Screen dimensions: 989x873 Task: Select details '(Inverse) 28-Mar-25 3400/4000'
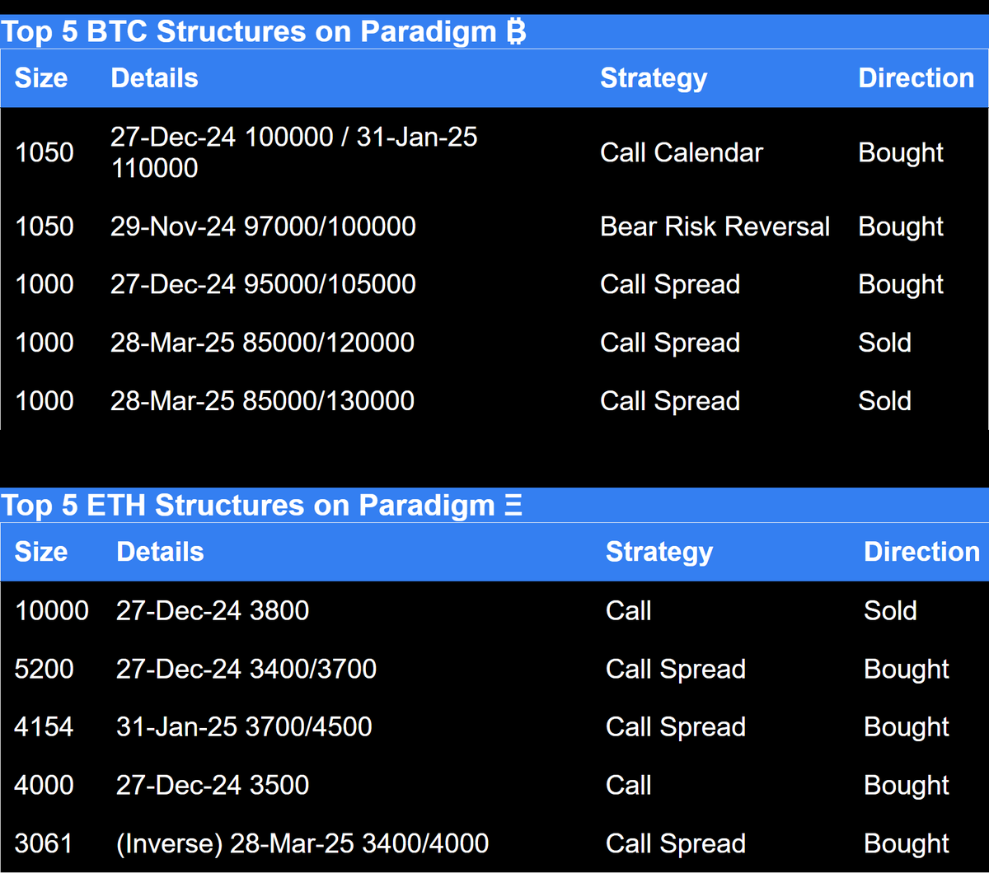(302, 844)
